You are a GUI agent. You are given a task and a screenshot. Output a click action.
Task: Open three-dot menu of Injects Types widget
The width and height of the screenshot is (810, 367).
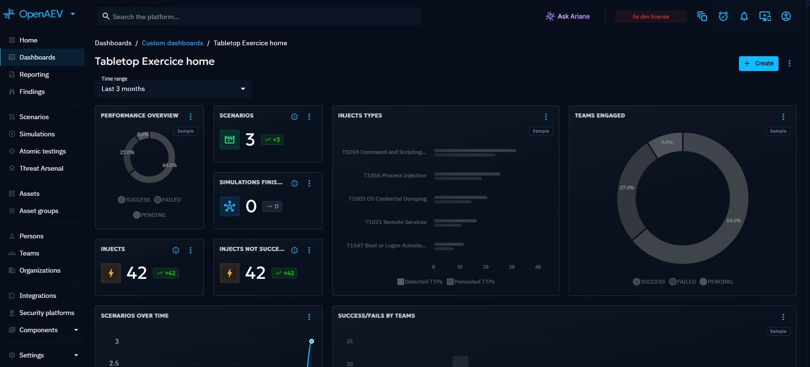[x=546, y=117]
